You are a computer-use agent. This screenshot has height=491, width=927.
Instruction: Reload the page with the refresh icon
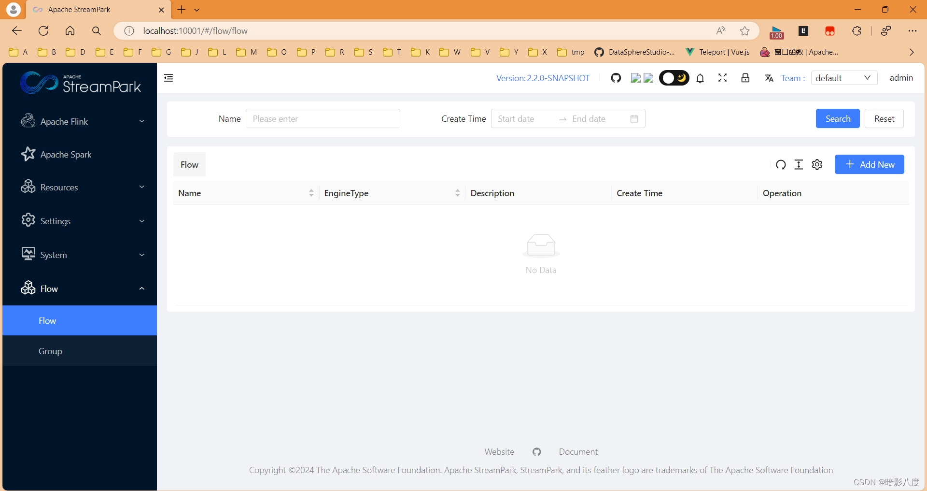[43, 31]
